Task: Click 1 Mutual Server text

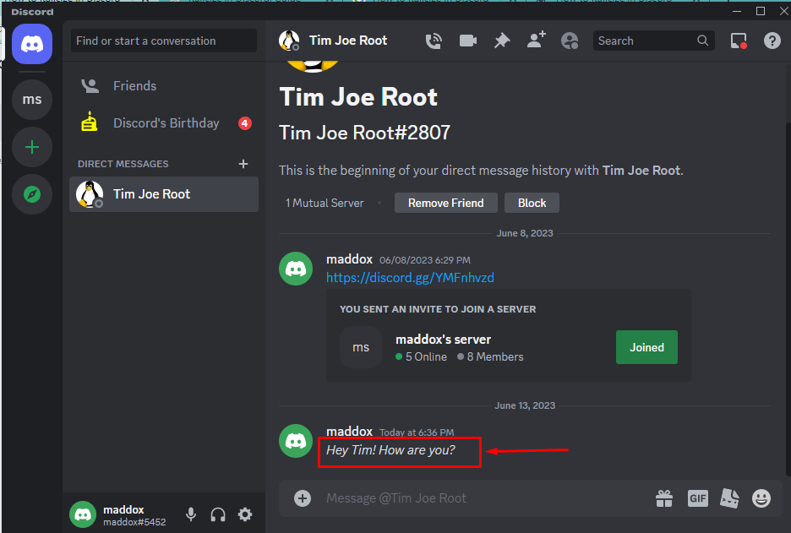Action: coord(325,204)
